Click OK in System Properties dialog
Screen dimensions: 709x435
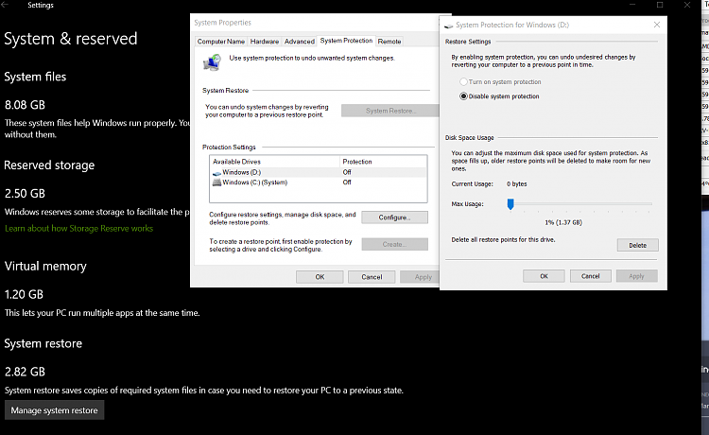pos(320,277)
